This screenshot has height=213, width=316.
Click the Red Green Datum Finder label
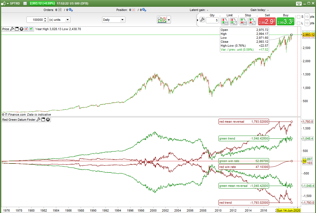click(x=19, y=120)
